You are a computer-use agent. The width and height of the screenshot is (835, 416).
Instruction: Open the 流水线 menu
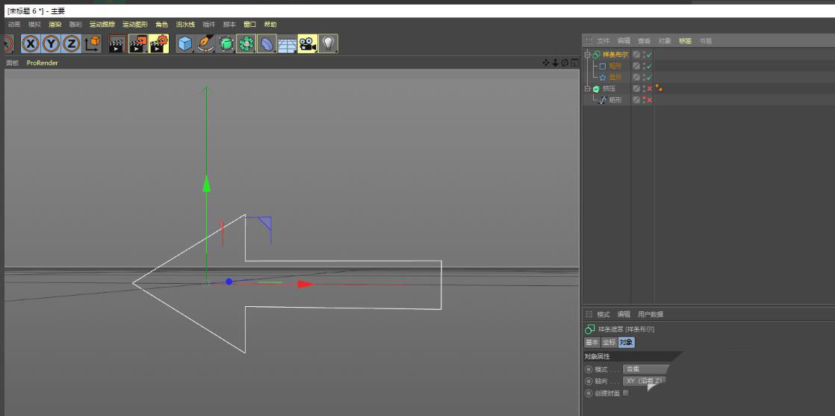coord(185,25)
